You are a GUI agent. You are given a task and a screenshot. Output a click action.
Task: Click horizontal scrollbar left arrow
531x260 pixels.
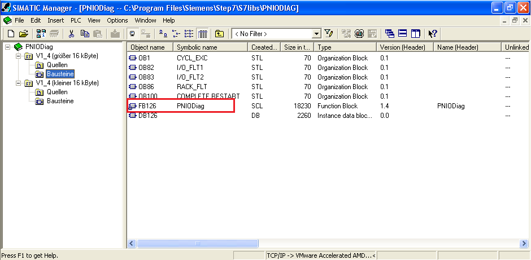132,243
